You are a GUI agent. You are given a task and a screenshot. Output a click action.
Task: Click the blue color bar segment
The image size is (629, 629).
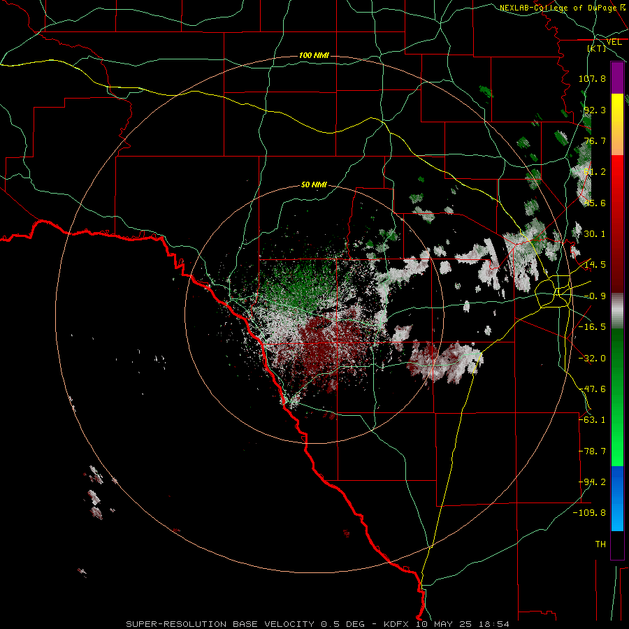click(617, 482)
